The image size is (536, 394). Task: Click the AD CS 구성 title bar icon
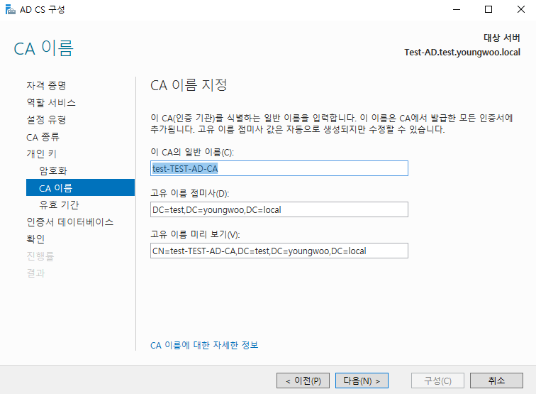(x=10, y=10)
